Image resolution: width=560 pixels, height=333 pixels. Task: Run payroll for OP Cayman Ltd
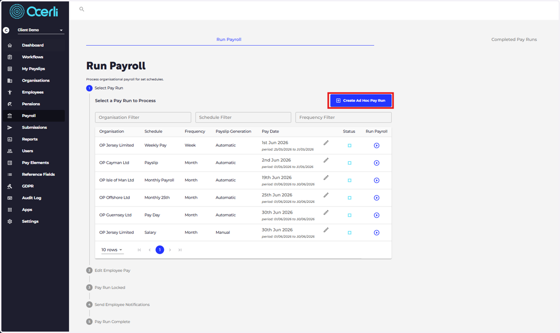coord(377,163)
